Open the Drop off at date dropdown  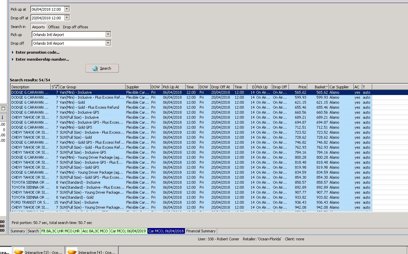(x=67, y=18)
